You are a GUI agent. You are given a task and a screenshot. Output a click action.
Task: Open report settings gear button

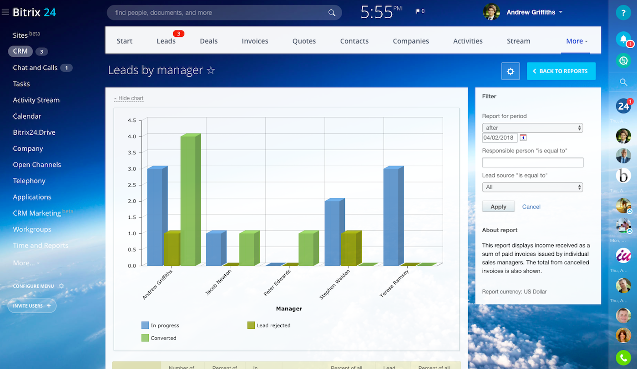tap(511, 71)
